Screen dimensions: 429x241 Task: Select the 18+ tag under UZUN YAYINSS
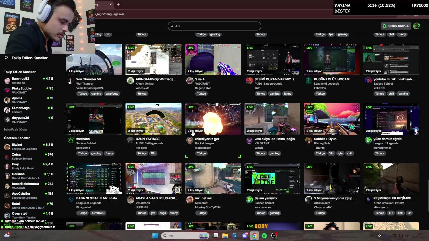coord(153,153)
